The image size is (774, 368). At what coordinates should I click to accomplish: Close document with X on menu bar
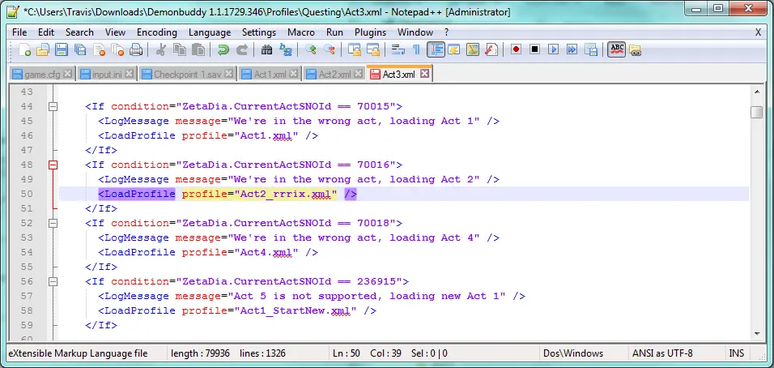point(758,32)
